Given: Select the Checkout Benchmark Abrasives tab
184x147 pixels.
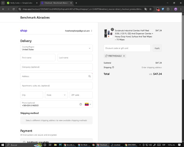Looking at the screenshot, I should 56,3.
